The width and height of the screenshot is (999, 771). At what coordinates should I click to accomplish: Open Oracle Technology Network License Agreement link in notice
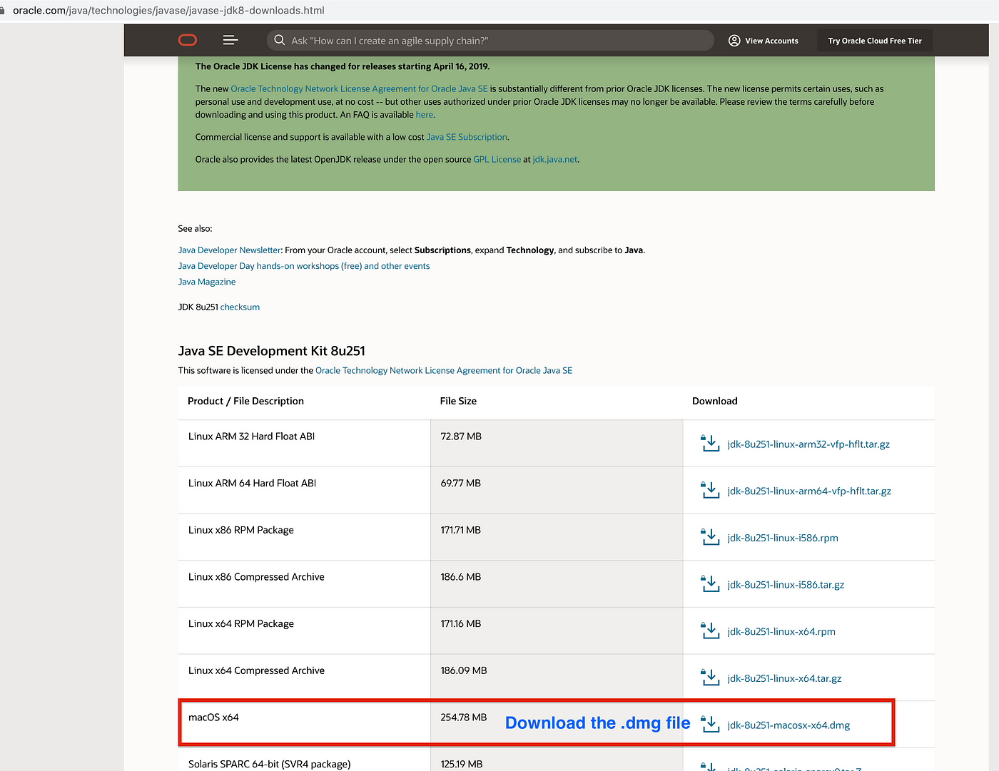point(359,88)
